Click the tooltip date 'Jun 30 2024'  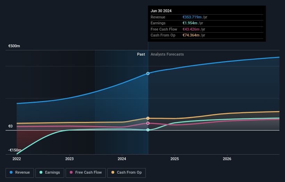(161, 11)
